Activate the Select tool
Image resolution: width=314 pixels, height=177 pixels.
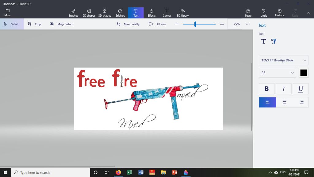click(12, 24)
